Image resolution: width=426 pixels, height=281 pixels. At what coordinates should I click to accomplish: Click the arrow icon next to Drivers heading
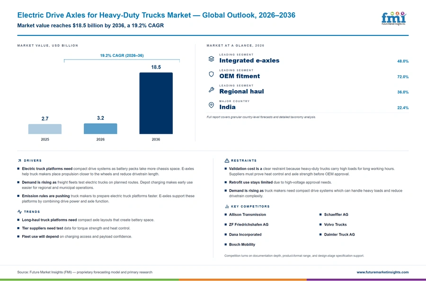coord(19,161)
